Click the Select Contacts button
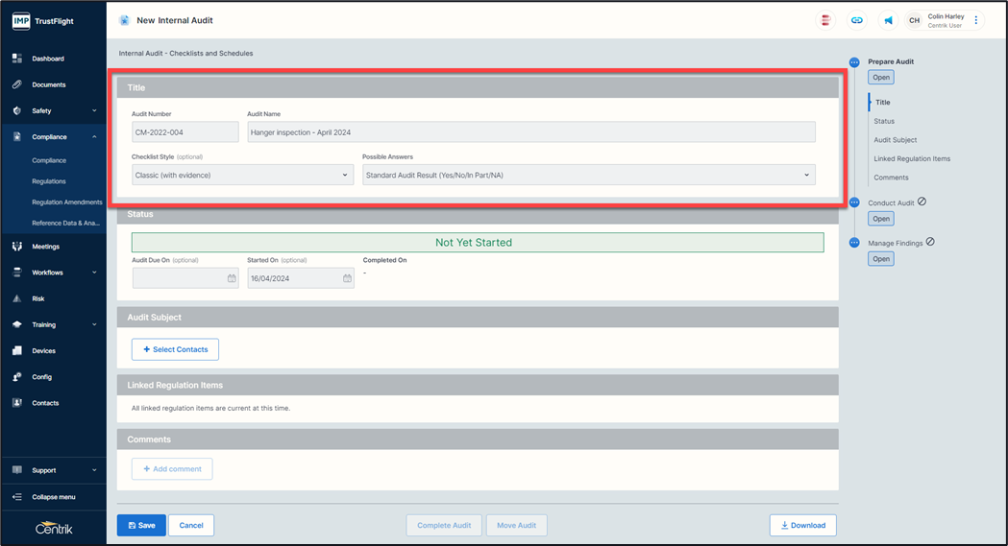1008x546 pixels. [x=175, y=349]
